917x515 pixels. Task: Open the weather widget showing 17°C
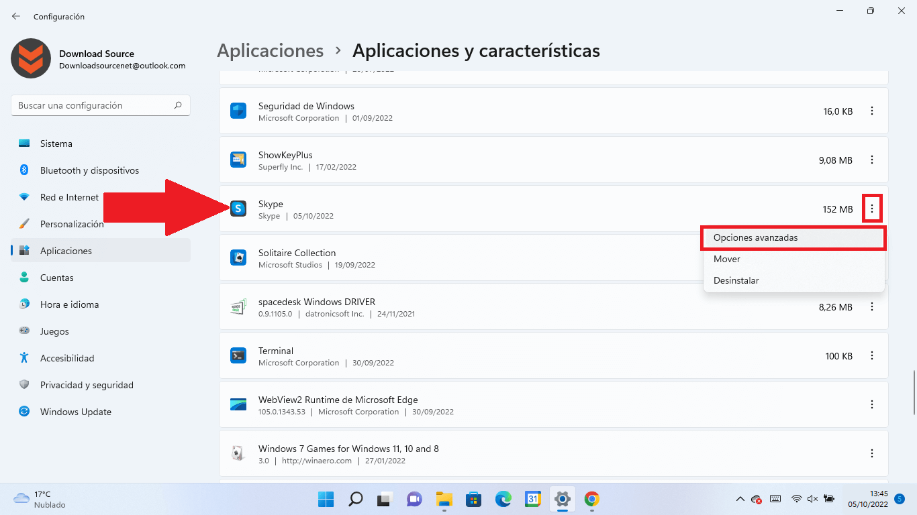coord(40,499)
